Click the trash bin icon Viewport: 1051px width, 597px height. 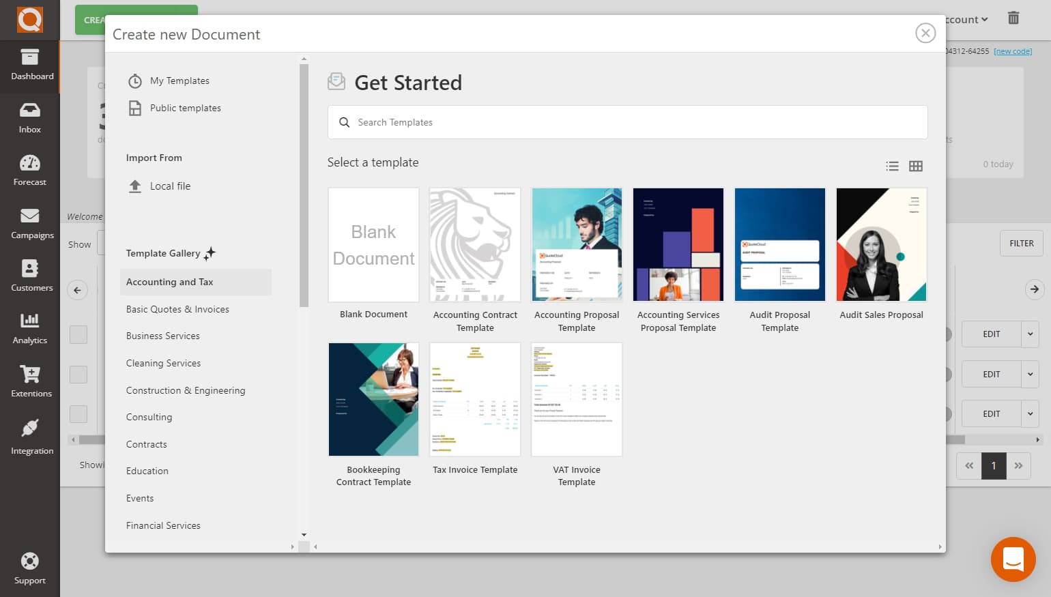click(x=1013, y=18)
